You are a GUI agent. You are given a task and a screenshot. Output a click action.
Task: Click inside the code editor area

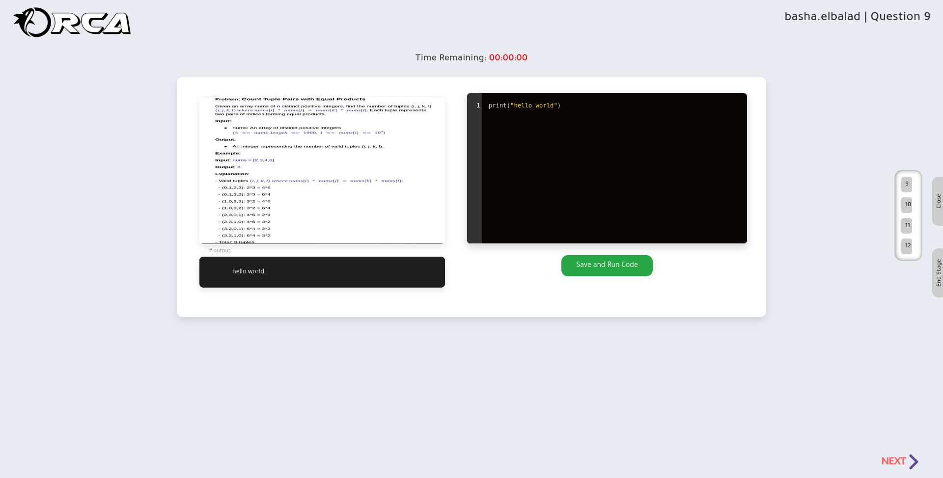(614, 168)
